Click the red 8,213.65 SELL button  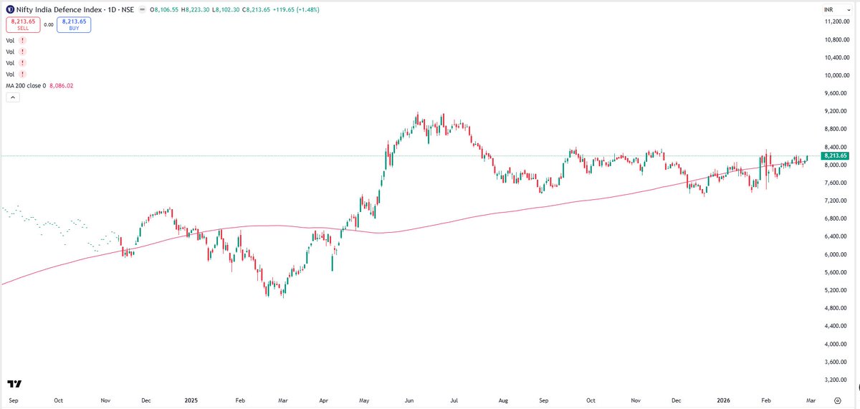24,24
